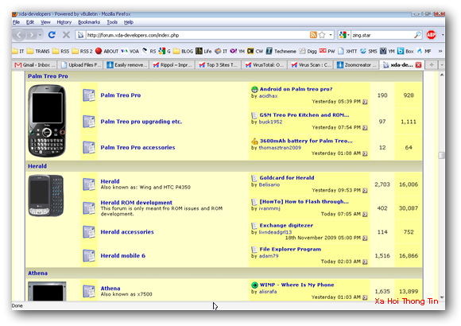Open the View menu

(x=45, y=22)
